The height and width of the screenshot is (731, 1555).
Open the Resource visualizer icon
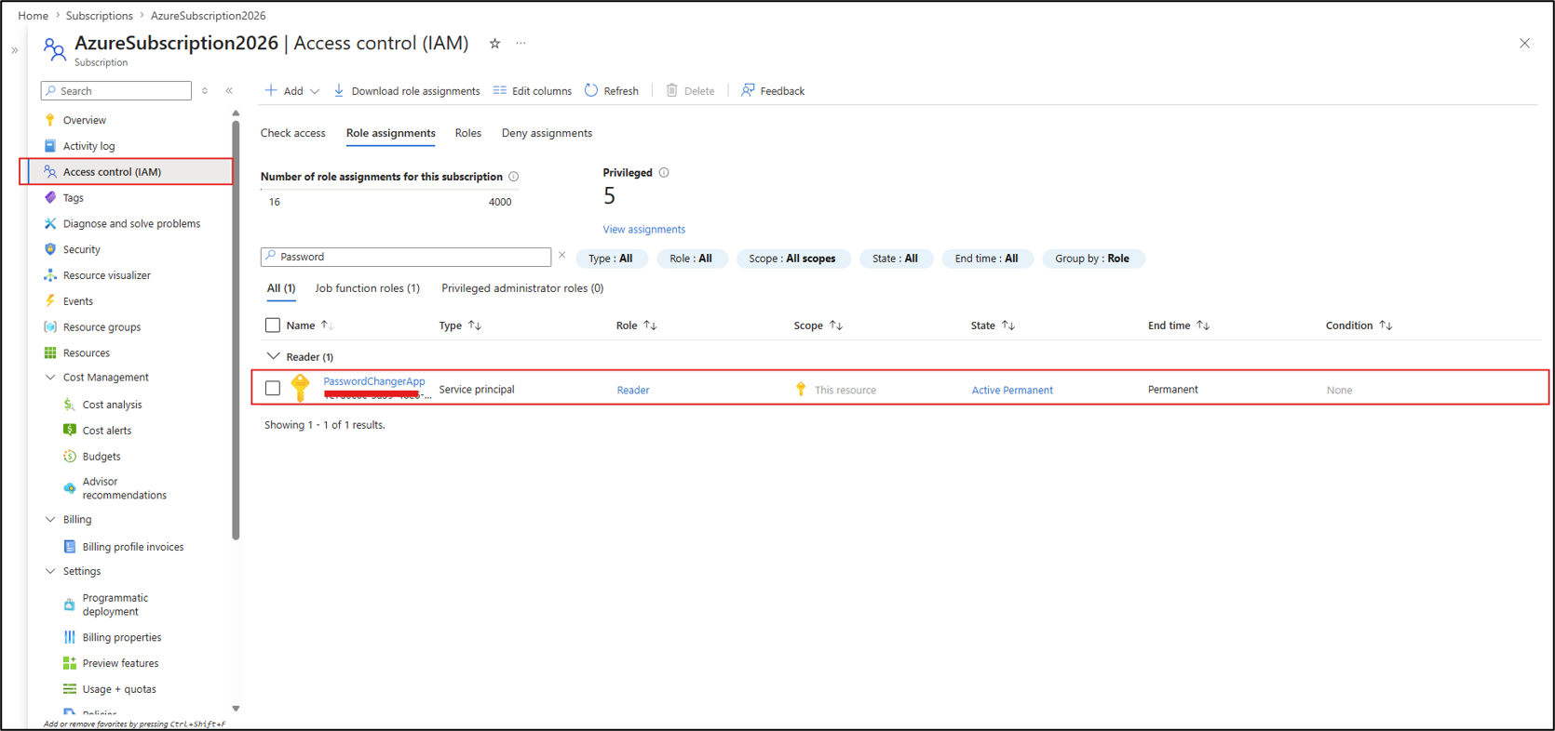[50, 275]
